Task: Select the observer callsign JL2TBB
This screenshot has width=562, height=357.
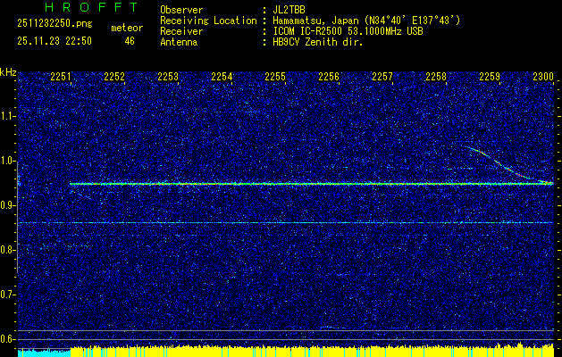Action: pyautogui.click(x=289, y=10)
